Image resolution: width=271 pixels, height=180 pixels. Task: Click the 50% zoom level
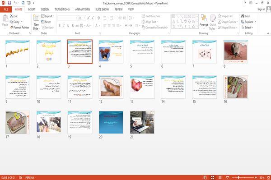click(262, 178)
